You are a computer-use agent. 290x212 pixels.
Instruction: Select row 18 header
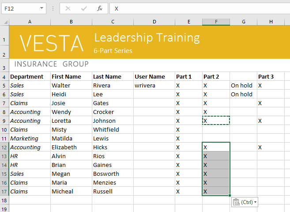[x=4, y=200]
